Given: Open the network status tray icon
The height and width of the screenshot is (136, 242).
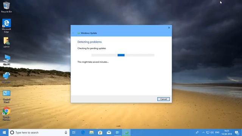Looking at the screenshot, I should 208,133.
